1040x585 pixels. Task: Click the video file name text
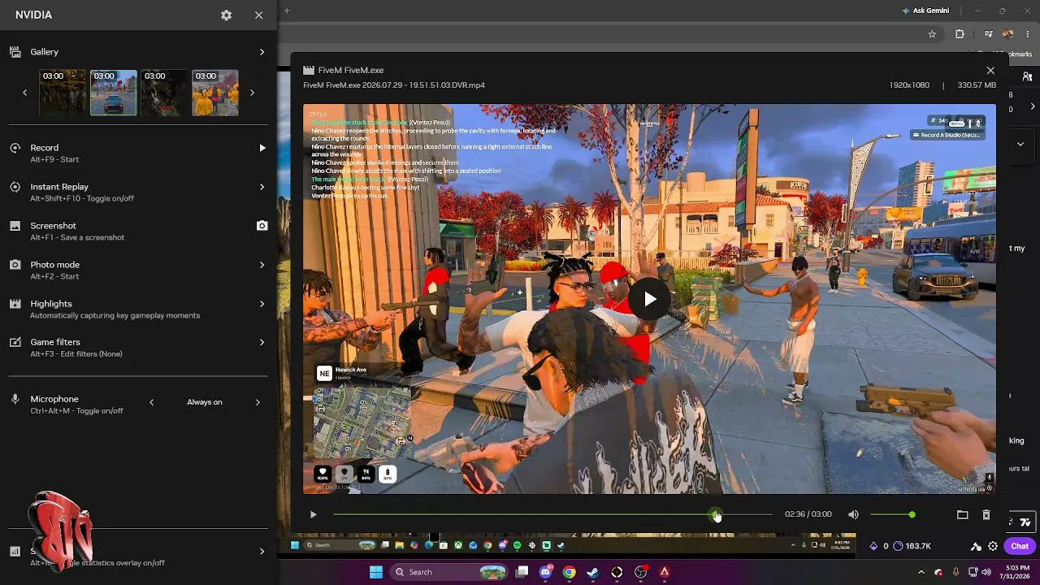tap(394, 85)
